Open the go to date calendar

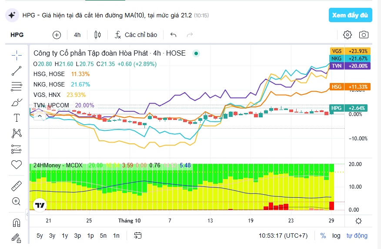(138, 236)
